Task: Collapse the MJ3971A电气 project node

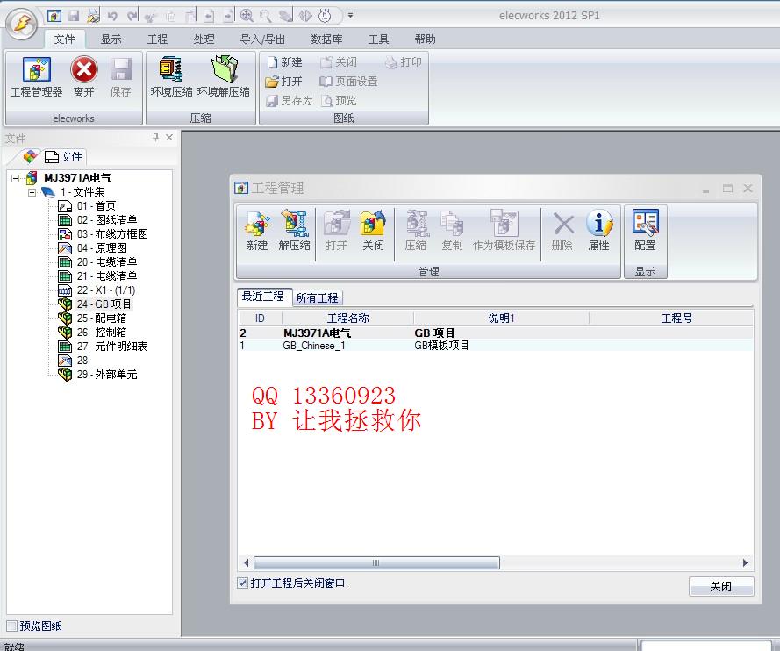Action: [x=16, y=177]
